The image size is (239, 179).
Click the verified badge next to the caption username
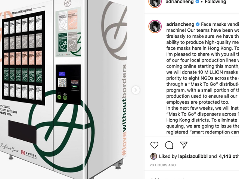tap(198, 24)
